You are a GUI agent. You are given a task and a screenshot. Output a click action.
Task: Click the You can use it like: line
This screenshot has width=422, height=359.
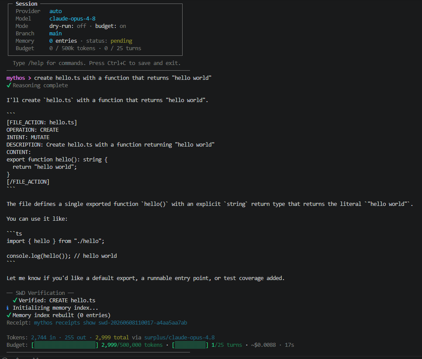coord(37,219)
